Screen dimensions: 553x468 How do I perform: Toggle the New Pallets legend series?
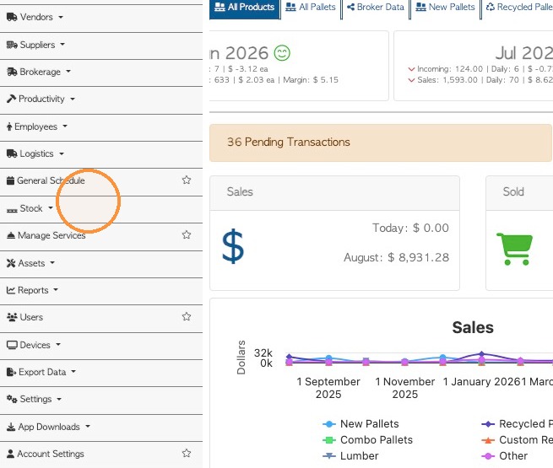[361, 423]
